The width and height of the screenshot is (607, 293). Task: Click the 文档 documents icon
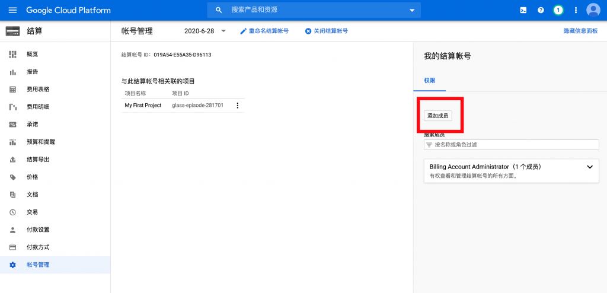(13, 195)
